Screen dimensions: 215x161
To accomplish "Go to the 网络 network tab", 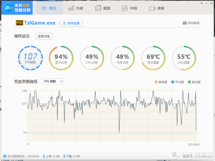I will (x=129, y=8).
